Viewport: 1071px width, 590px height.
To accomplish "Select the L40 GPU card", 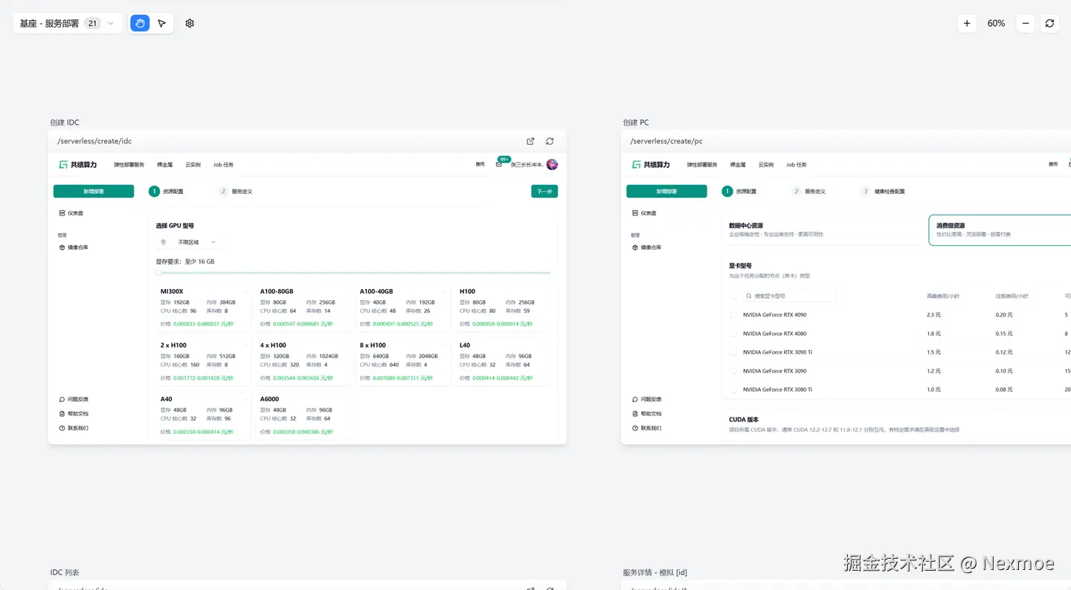I will point(502,361).
